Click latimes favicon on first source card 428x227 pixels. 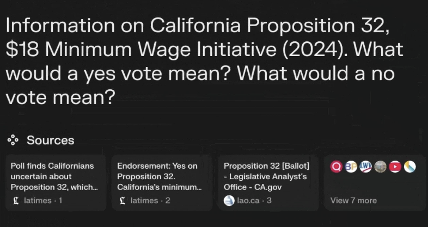(x=16, y=200)
